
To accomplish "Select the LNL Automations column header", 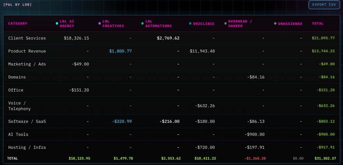I will click(x=158, y=24).
